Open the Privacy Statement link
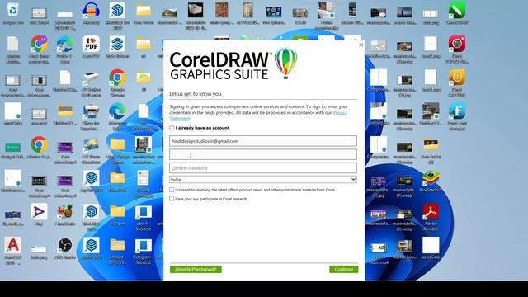528x297 pixels. [x=340, y=112]
